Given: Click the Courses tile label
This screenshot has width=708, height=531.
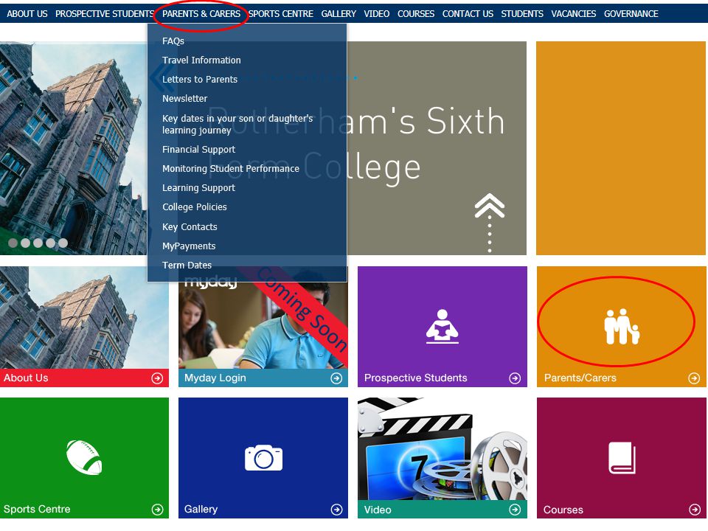Looking at the screenshot, I should click(x=563, y=510).
